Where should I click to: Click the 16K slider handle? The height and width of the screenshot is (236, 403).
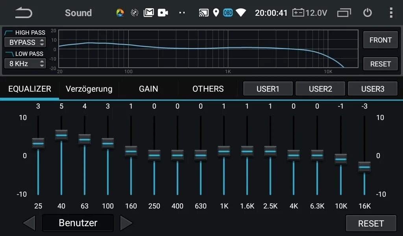point(364,167)
